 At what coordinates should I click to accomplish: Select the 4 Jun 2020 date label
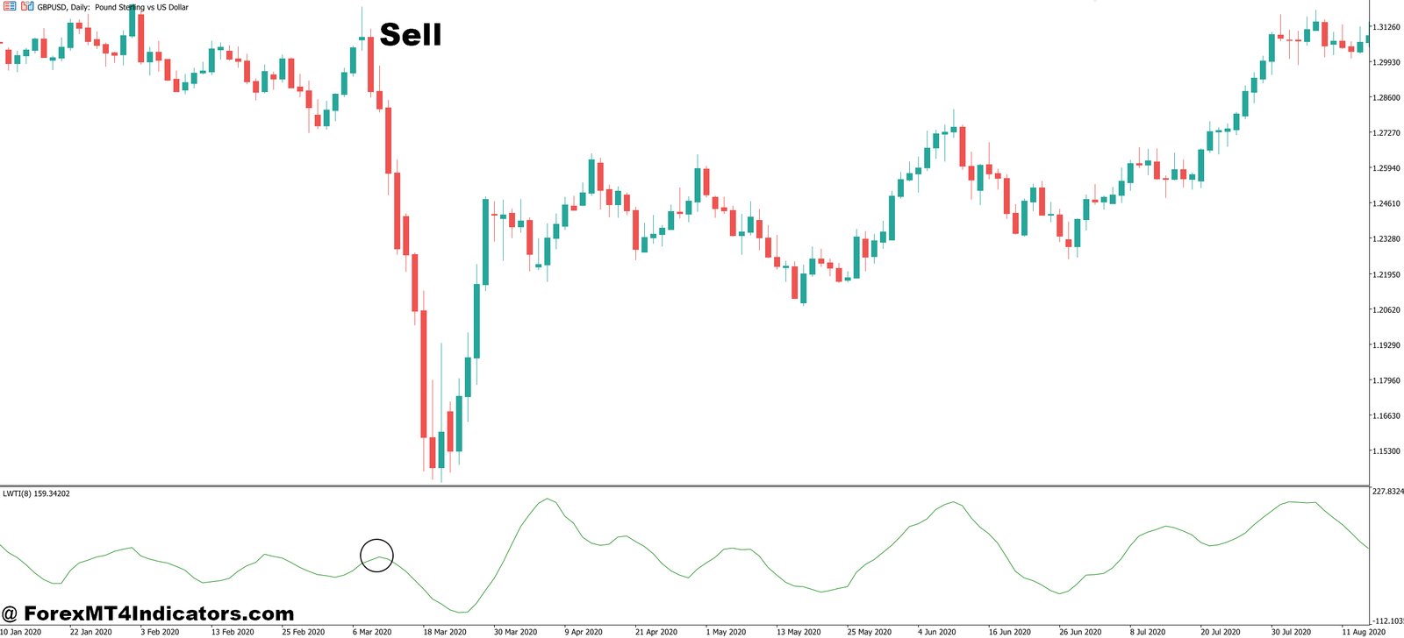pyautogui.click(x=937, y=632)
